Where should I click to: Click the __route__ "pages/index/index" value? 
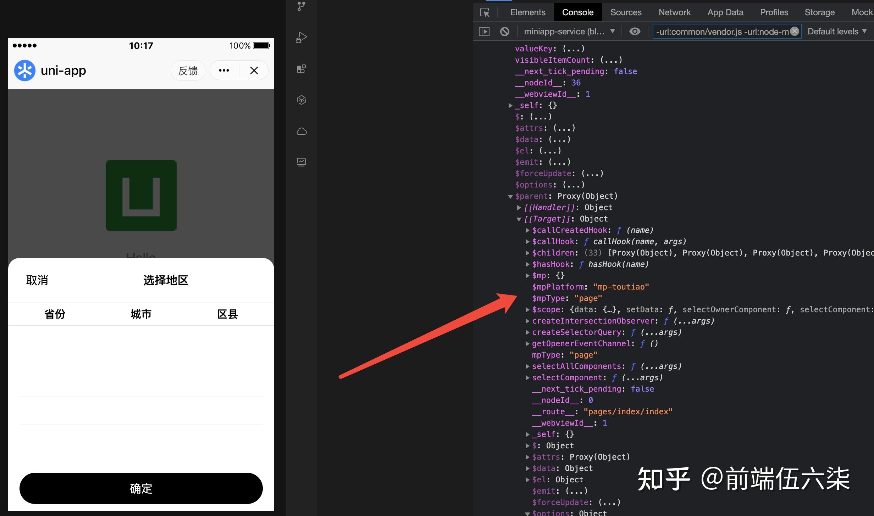628,412
